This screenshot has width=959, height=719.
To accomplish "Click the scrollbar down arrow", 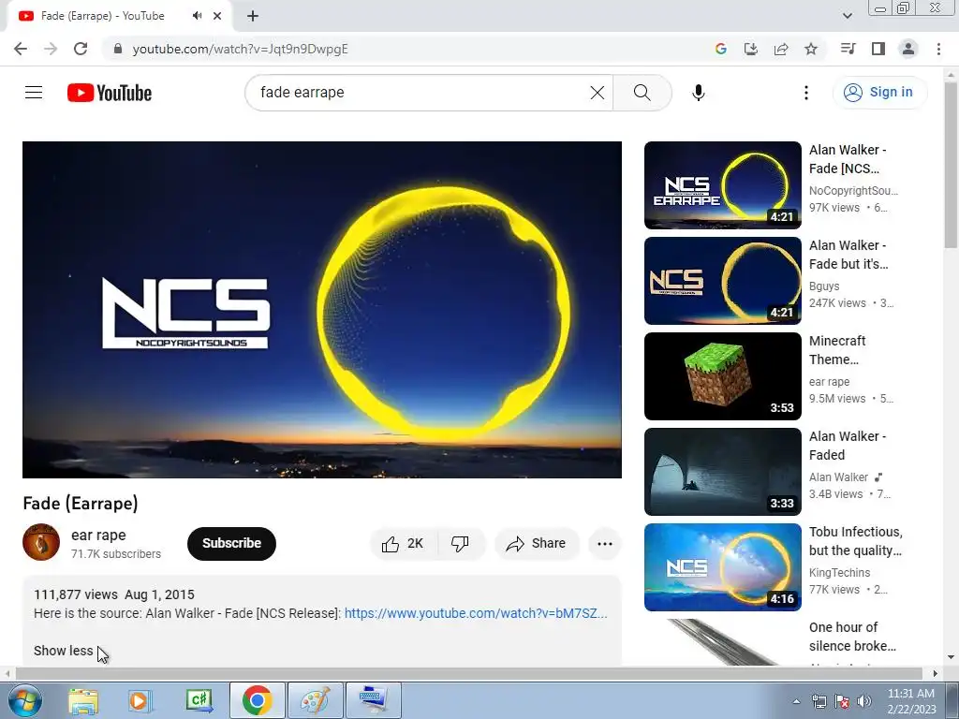I will (951, 657).
